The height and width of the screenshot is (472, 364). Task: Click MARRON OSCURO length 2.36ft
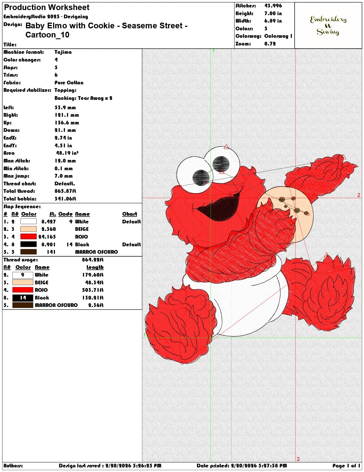[x=96, y=305]
